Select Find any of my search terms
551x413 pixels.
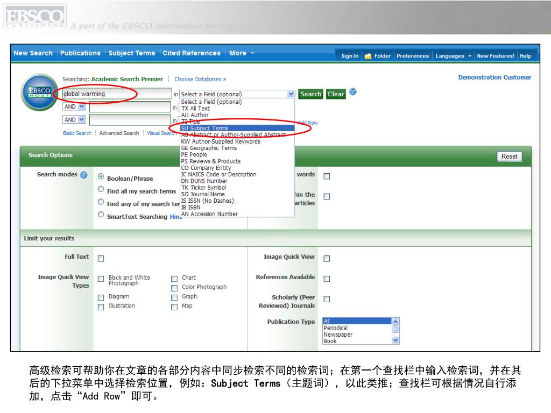(x=101, y=202)
